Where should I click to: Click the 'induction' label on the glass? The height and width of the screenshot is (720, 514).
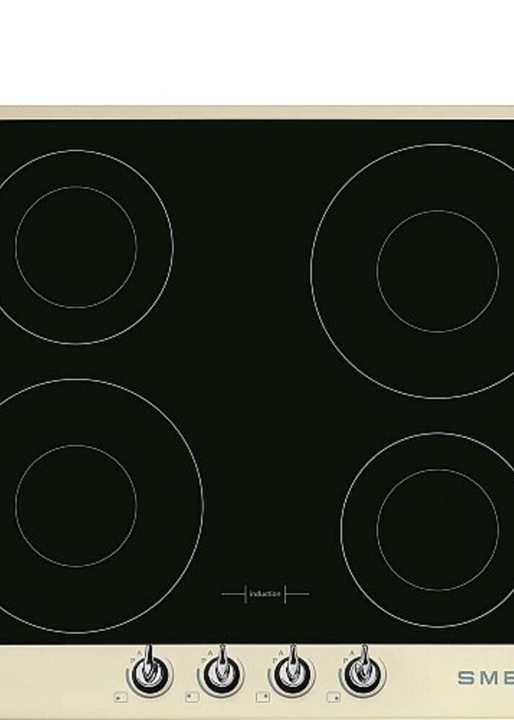pos(265,594)
